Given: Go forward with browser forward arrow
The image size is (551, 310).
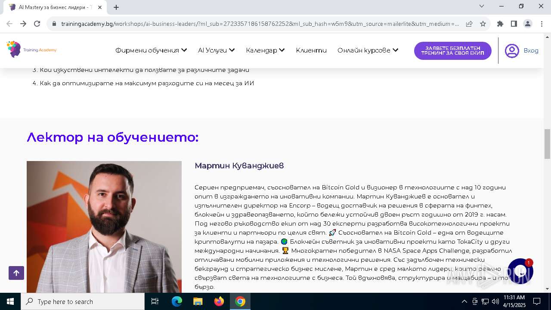Looking at the screenshot, I should pyautogui.click(x=23, y=24).
